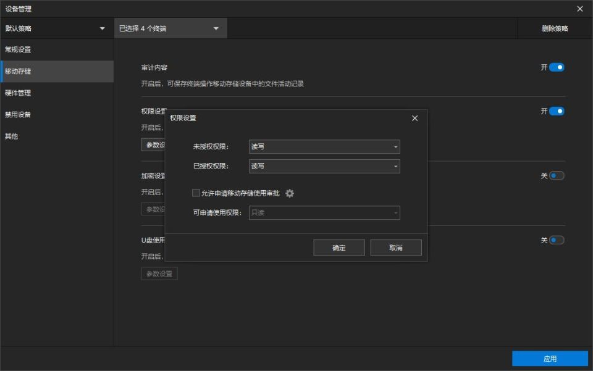Click 参数设置 under U盘使用
Screen dimensions: 593x371
(x=159, y=274)
